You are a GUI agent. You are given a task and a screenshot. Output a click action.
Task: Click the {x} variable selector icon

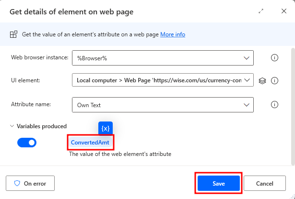106,129
